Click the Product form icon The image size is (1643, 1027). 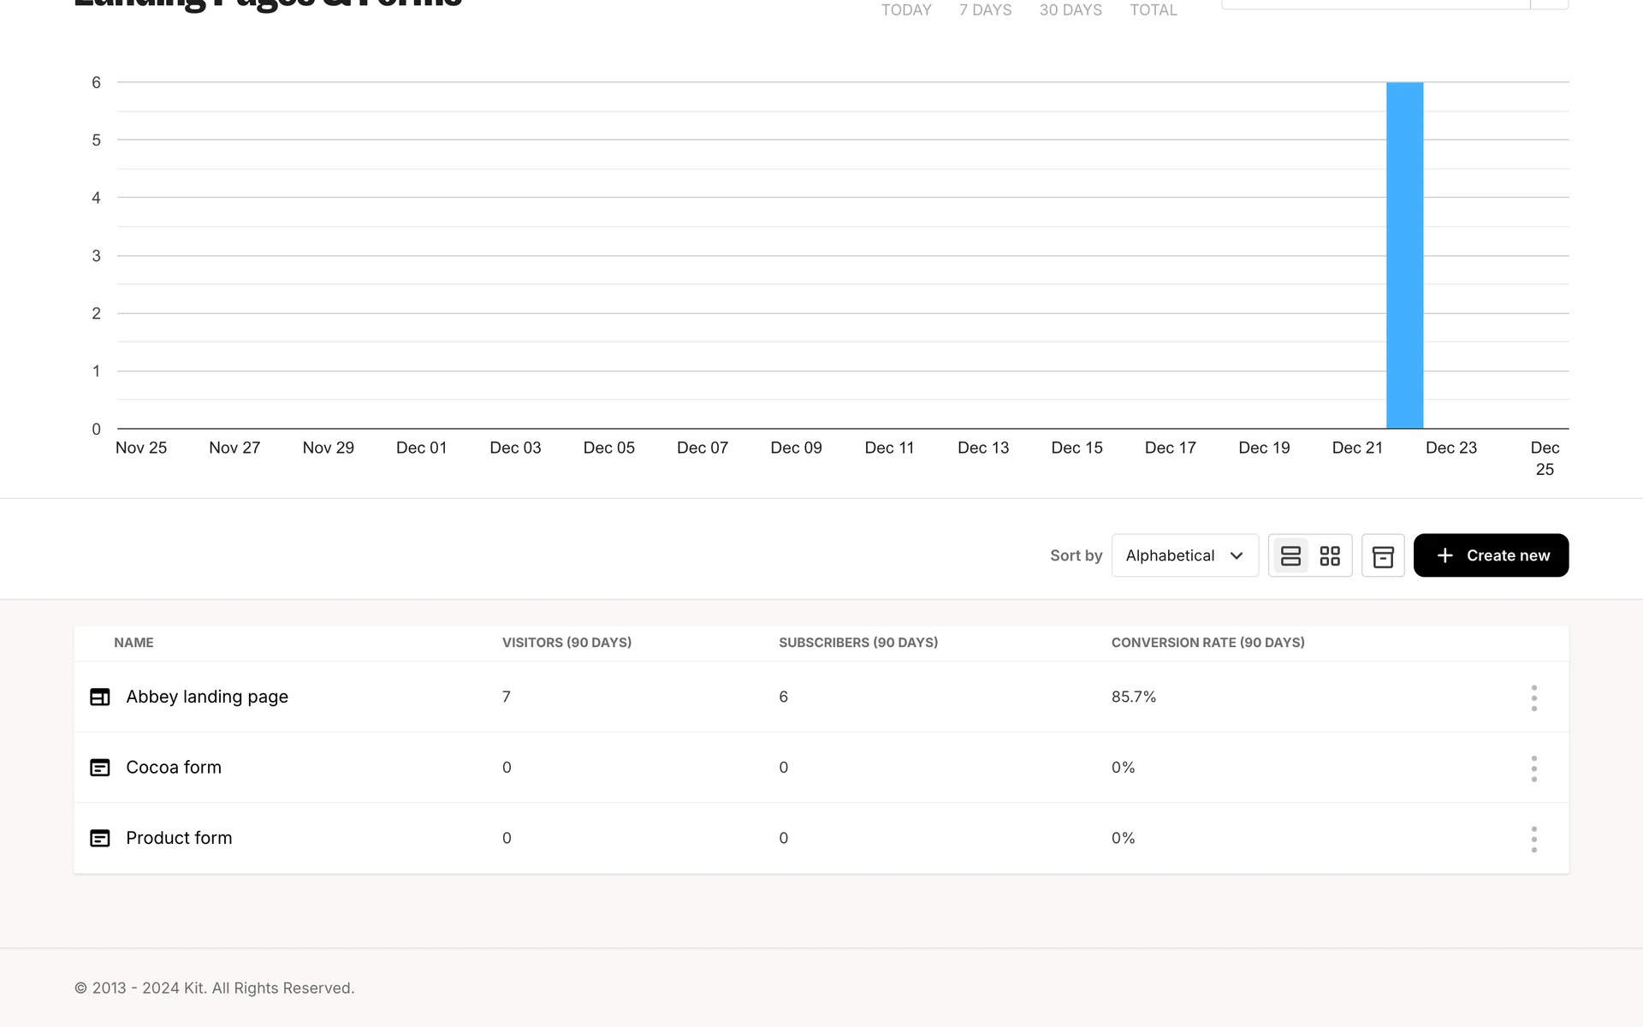pyautogui.click(x=100, y=838)
